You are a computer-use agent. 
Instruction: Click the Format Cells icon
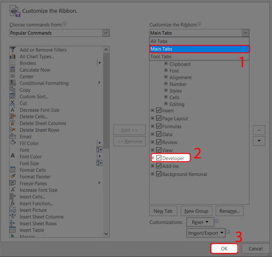click(13, 170)
